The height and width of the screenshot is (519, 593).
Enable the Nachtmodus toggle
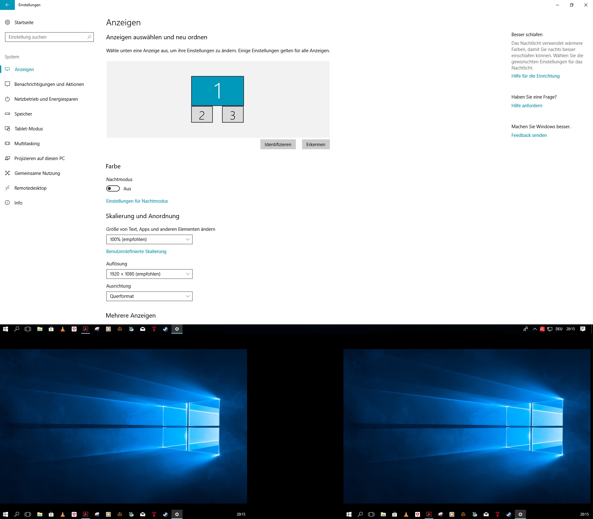(x=112, y=188)
